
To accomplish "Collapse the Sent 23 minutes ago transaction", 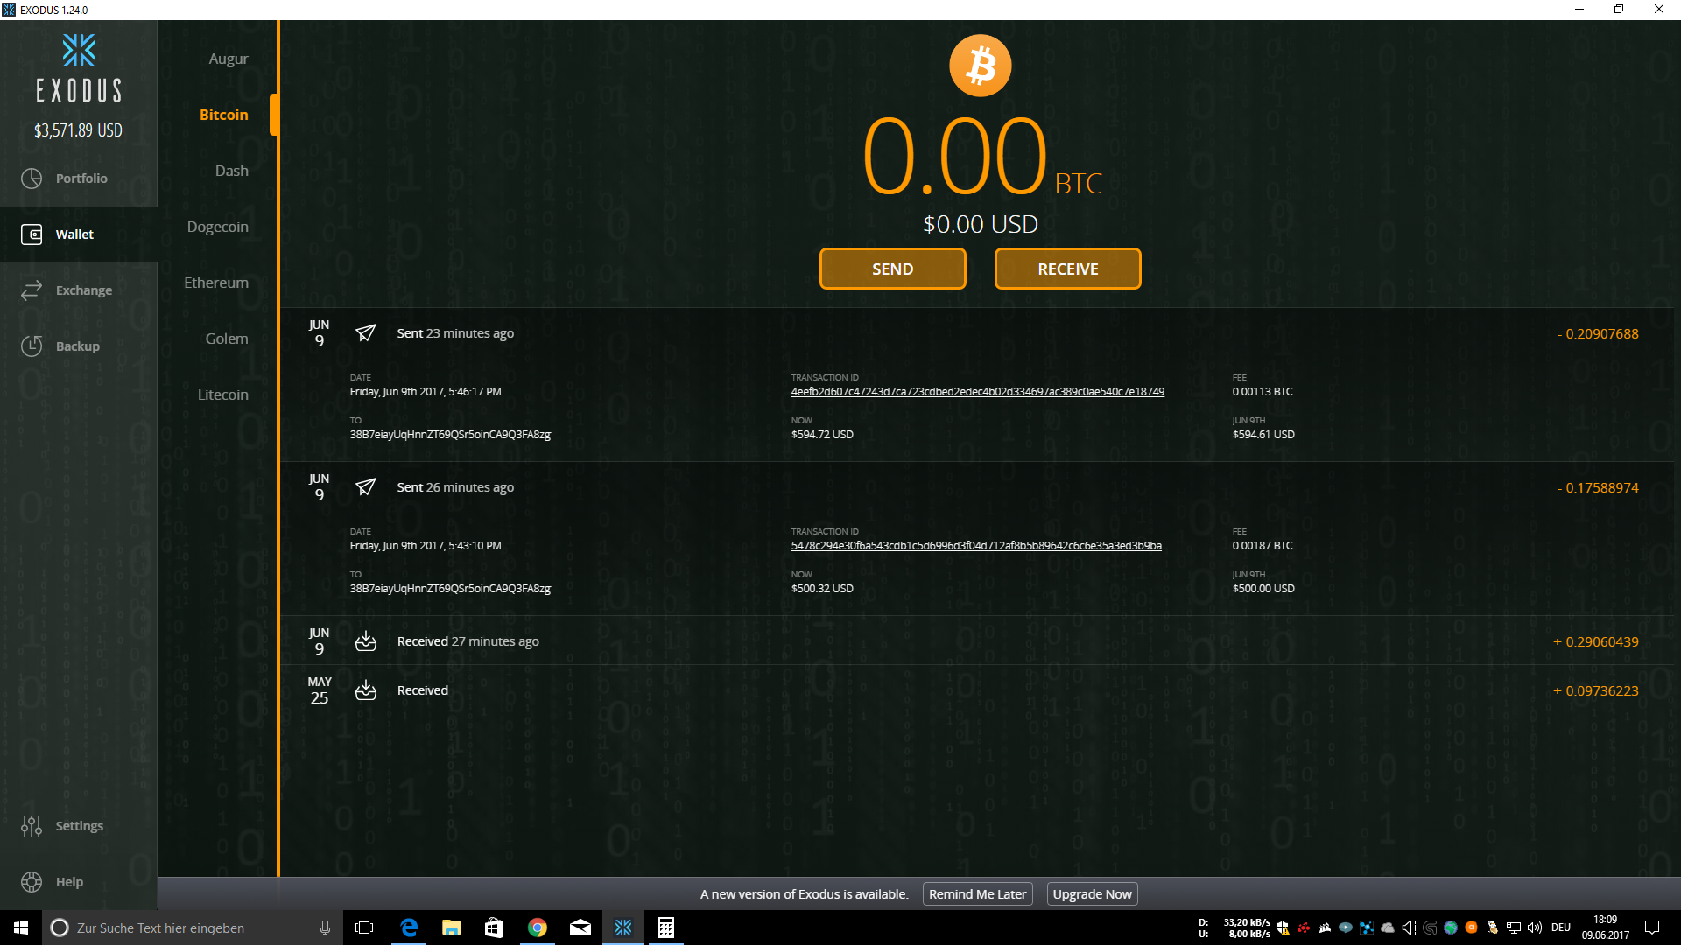I will click(977, 333).
